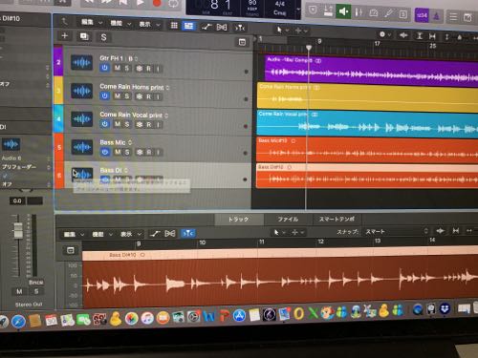
Task: Click the red record button
Action: (157, 3)
